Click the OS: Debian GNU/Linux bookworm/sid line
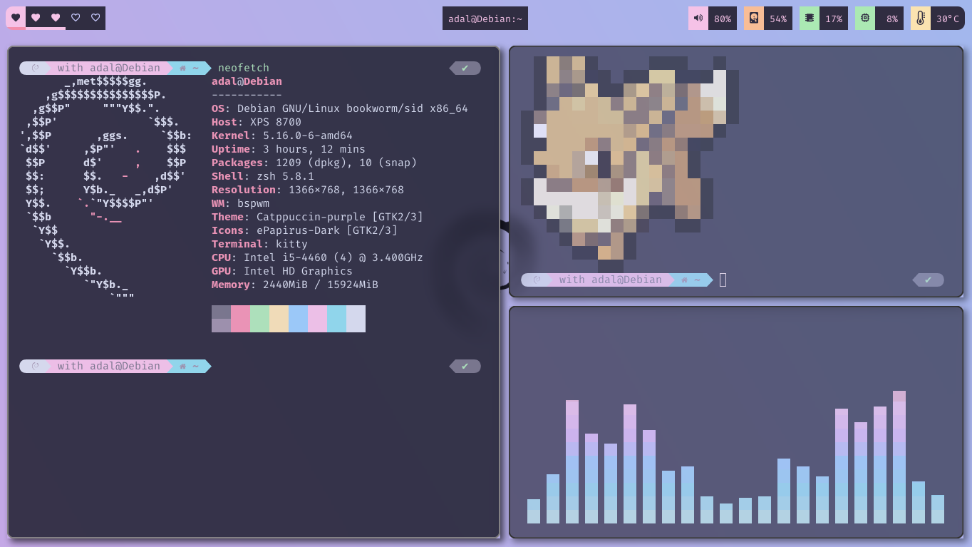Screen dimensions: 972x547 (340, 108)
